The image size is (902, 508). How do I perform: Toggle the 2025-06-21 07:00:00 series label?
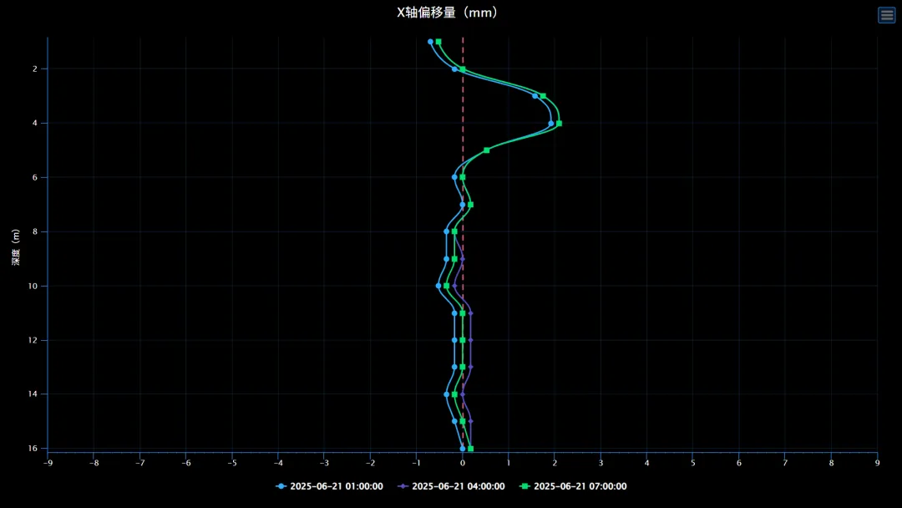tap(580, 486)
